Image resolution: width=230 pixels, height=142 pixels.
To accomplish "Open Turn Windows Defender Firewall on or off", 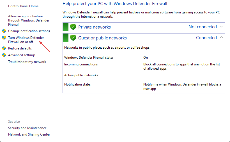I will (26, 40).
